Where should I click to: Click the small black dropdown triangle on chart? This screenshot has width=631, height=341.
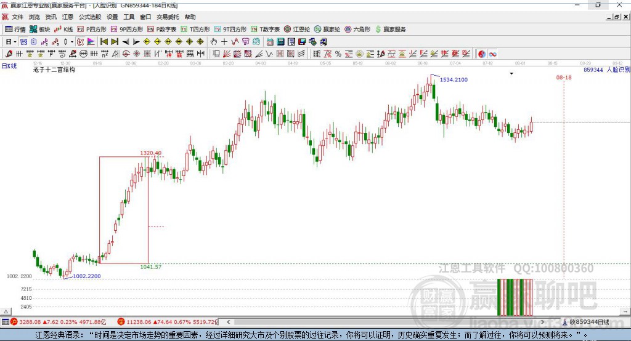click(x=511, y=74)
